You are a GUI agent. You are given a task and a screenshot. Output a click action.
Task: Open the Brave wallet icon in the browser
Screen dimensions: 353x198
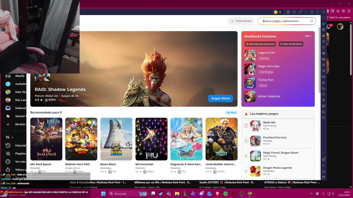pos(333,11)
